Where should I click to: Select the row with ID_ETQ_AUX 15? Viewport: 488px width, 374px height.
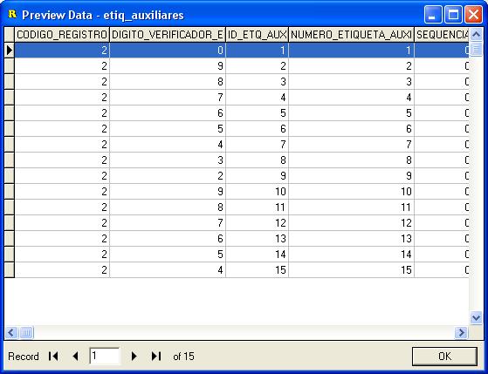[x=242, y=270]
